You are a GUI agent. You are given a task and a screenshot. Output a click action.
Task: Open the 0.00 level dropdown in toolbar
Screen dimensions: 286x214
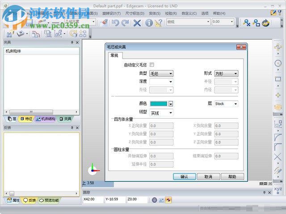pos(223,22)
